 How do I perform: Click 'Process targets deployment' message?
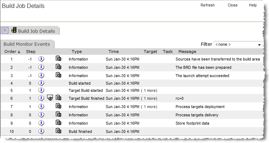200,107
